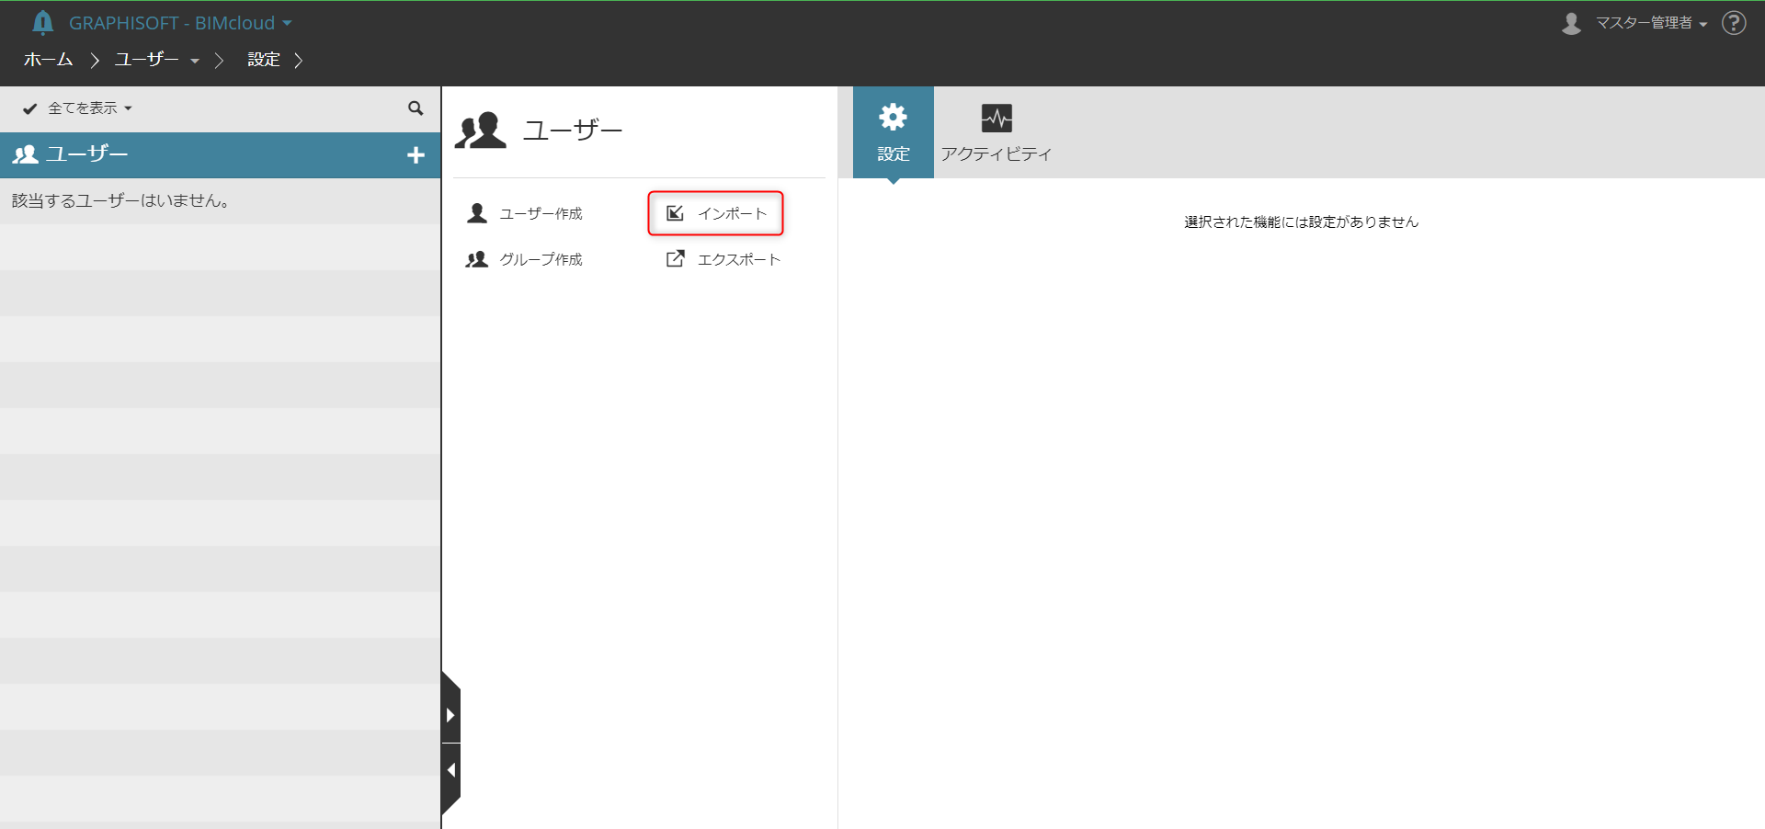Click 該当するユーザーはいません text

tap(120, 201)
